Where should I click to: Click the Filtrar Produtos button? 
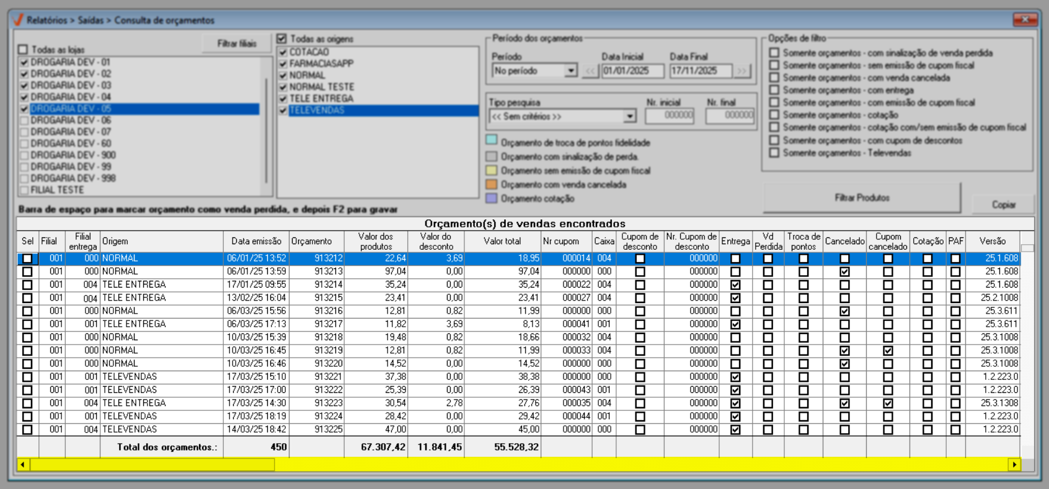tap(862, 198)
